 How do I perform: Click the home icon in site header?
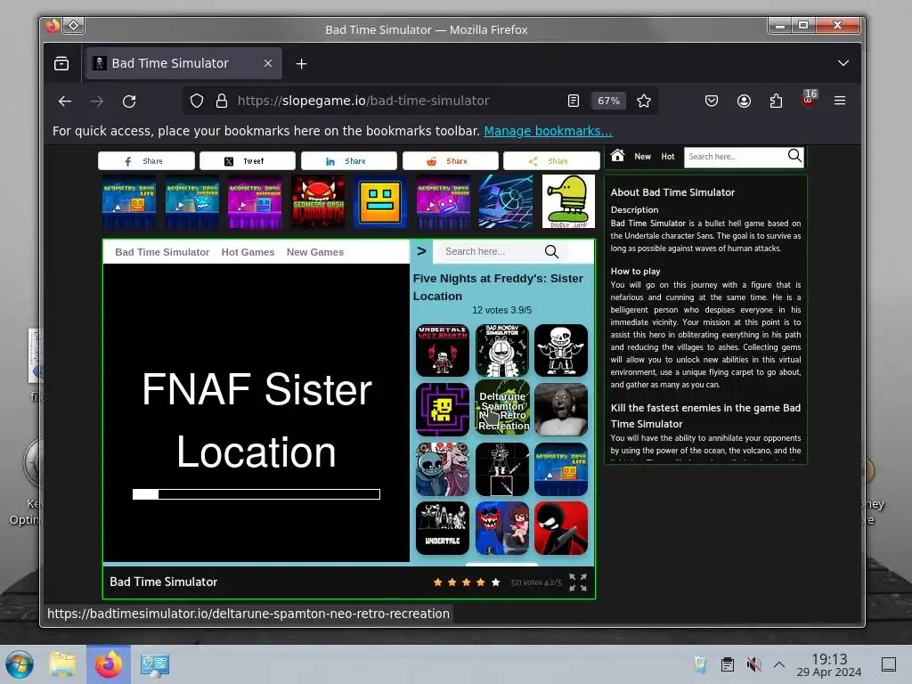tap(618, 155)
